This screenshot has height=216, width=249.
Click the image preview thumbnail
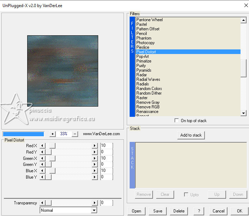(x=63, y=71)
